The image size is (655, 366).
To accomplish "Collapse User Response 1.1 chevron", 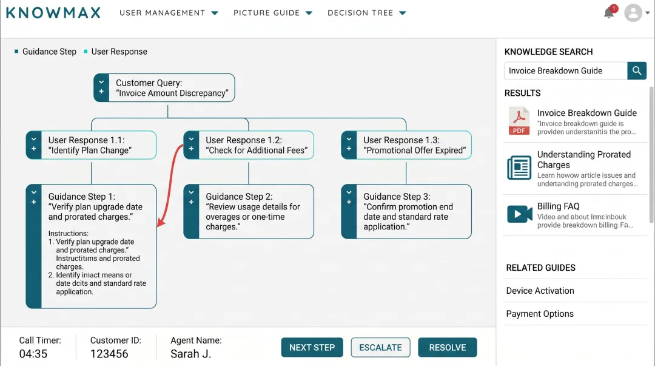I will 33,139.
